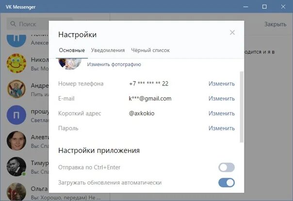This screenshot has height=201, width=293.
Task: Click the Закрыть button in the main window
Action: click(275, 24)
